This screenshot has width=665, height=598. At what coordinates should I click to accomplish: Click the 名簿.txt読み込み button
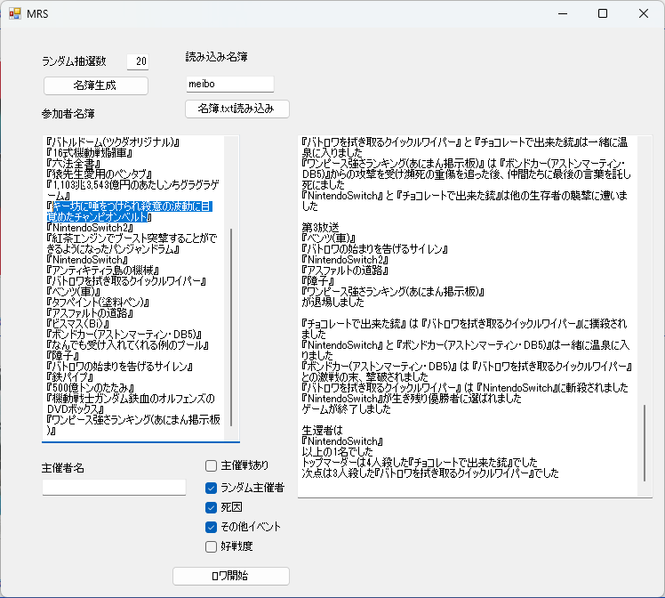point(237,109)
